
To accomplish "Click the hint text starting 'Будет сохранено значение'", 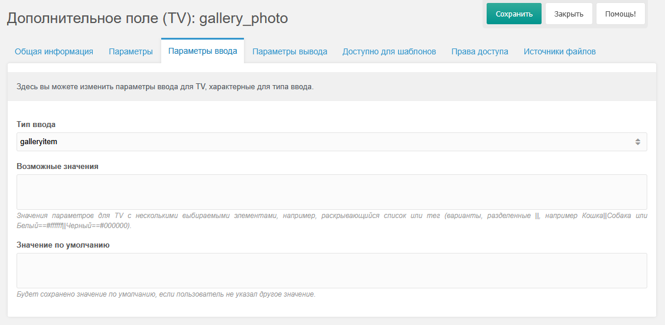I will click(166, 294).
